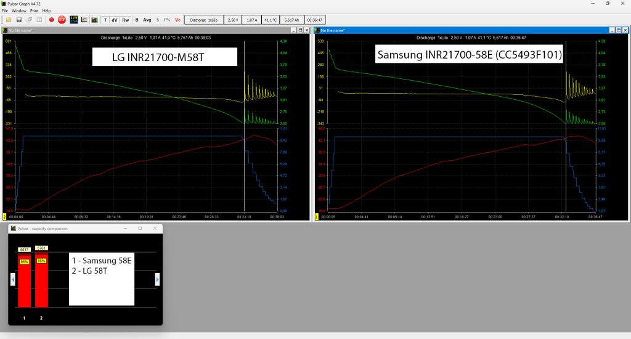The height and width of the screenshot is (339, 631).
Task: Minimize the capacity comparison window
Action: (x=125, y=228)
